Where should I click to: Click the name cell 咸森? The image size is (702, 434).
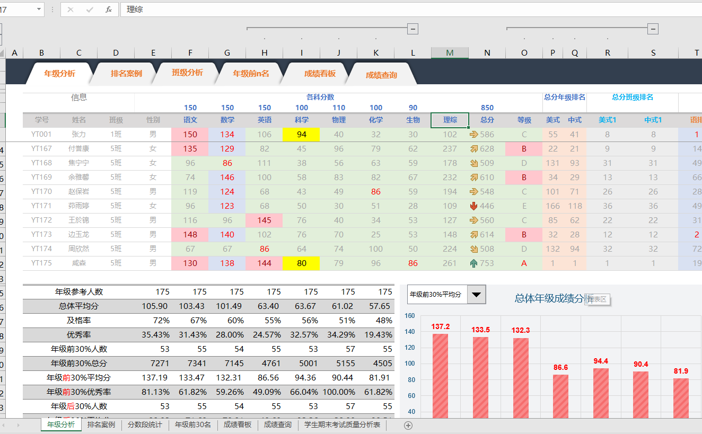(x=78, y=263)
